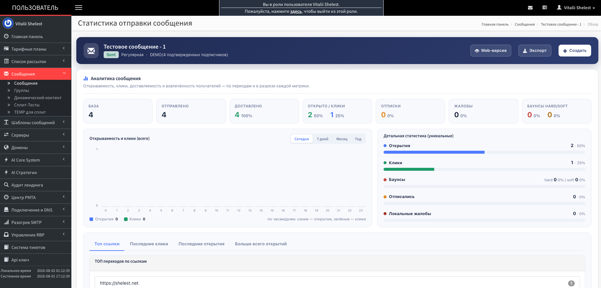This screenshot has height=288, width=601.
Task: Click the Экспорт button
Action: point(535,51)
